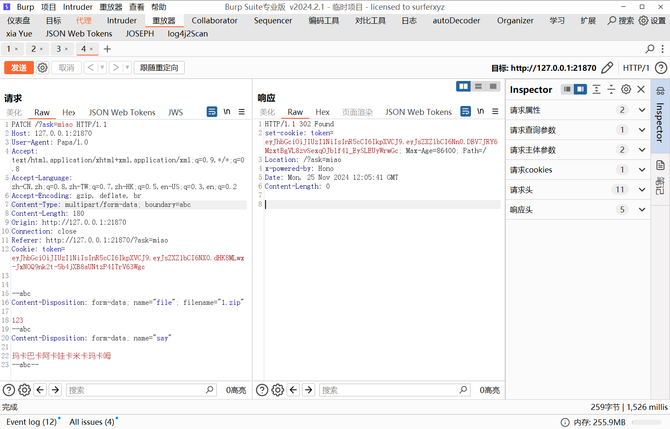Select request Hex view tab
The image size is (670, 429).
coord(69,112)
